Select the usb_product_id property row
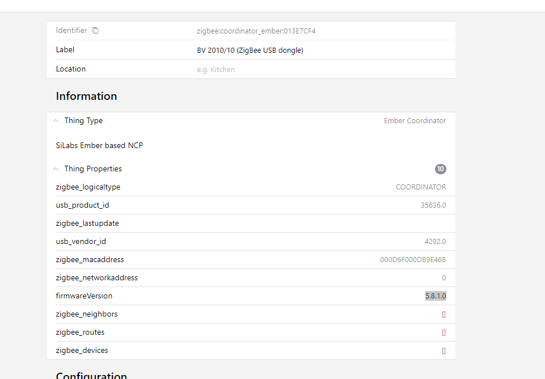 pos(251,205)
